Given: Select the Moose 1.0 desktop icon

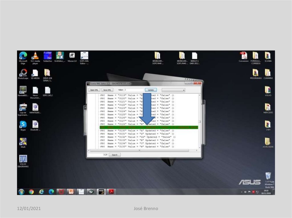Looking at the screenshot, I should point(72,55).
